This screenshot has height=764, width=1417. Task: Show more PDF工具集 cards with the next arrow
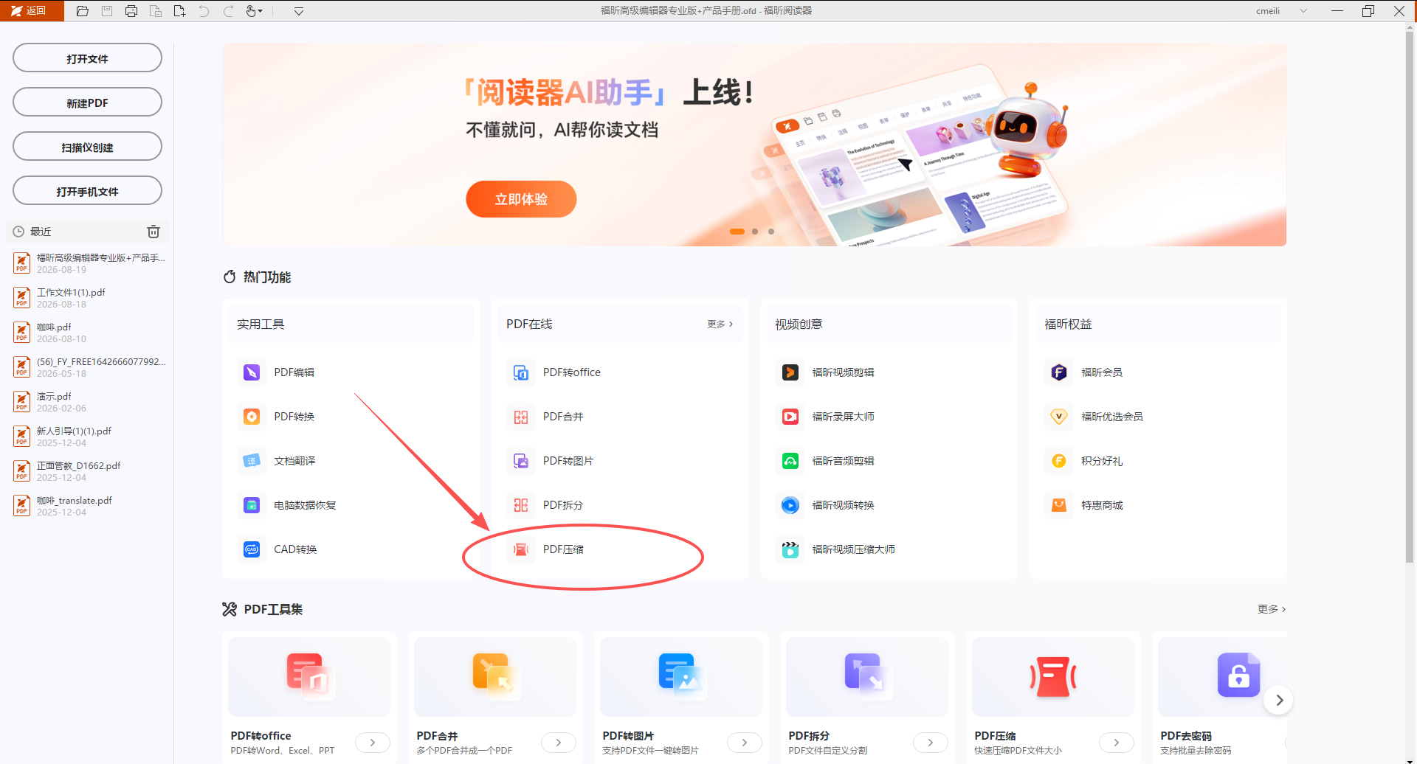pos(1279,700)
